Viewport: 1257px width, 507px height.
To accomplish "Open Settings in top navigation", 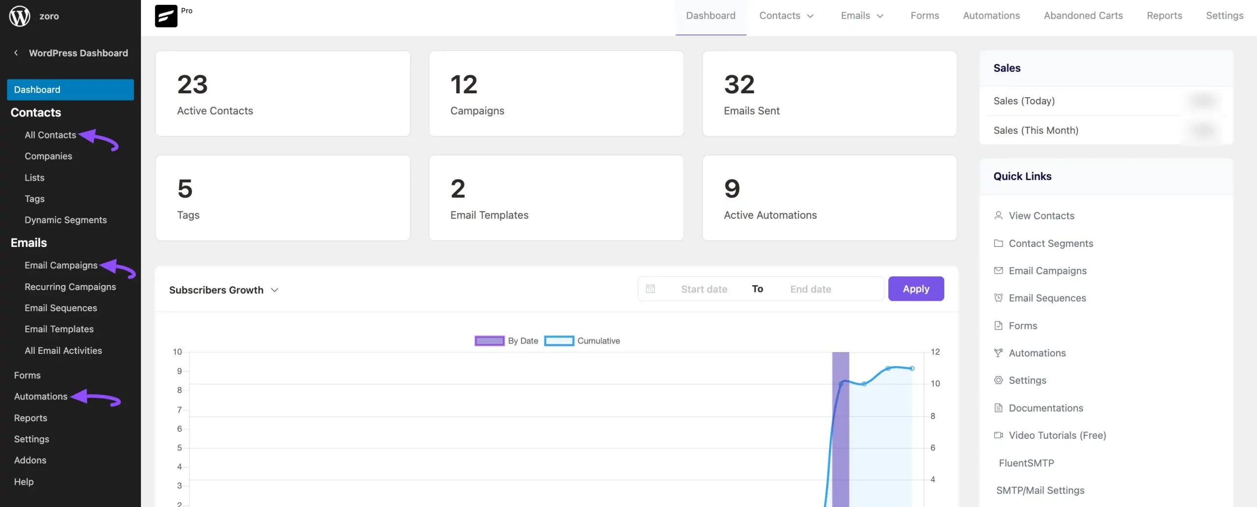I will click(1225, 16).
